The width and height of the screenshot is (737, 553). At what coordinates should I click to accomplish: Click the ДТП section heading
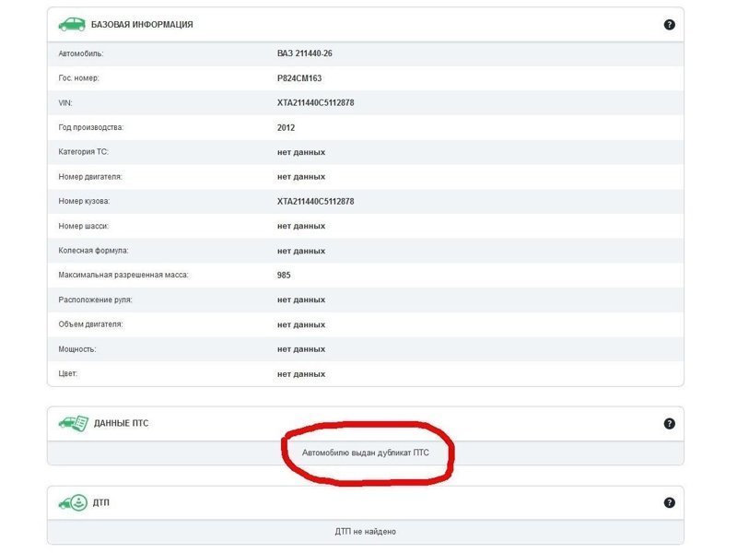pos(101,502)
